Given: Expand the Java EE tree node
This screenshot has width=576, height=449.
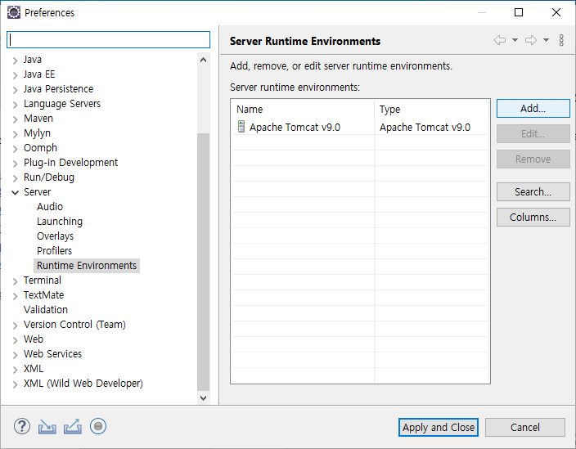Looking at the screenshot, I should [x=15, y=75].
